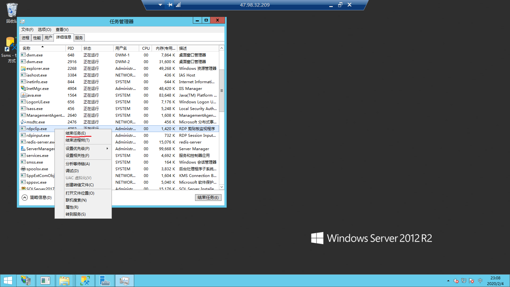The image size is (510, 287).
Task: Select the inetinfo.exe process row
Action: (119, 82)
